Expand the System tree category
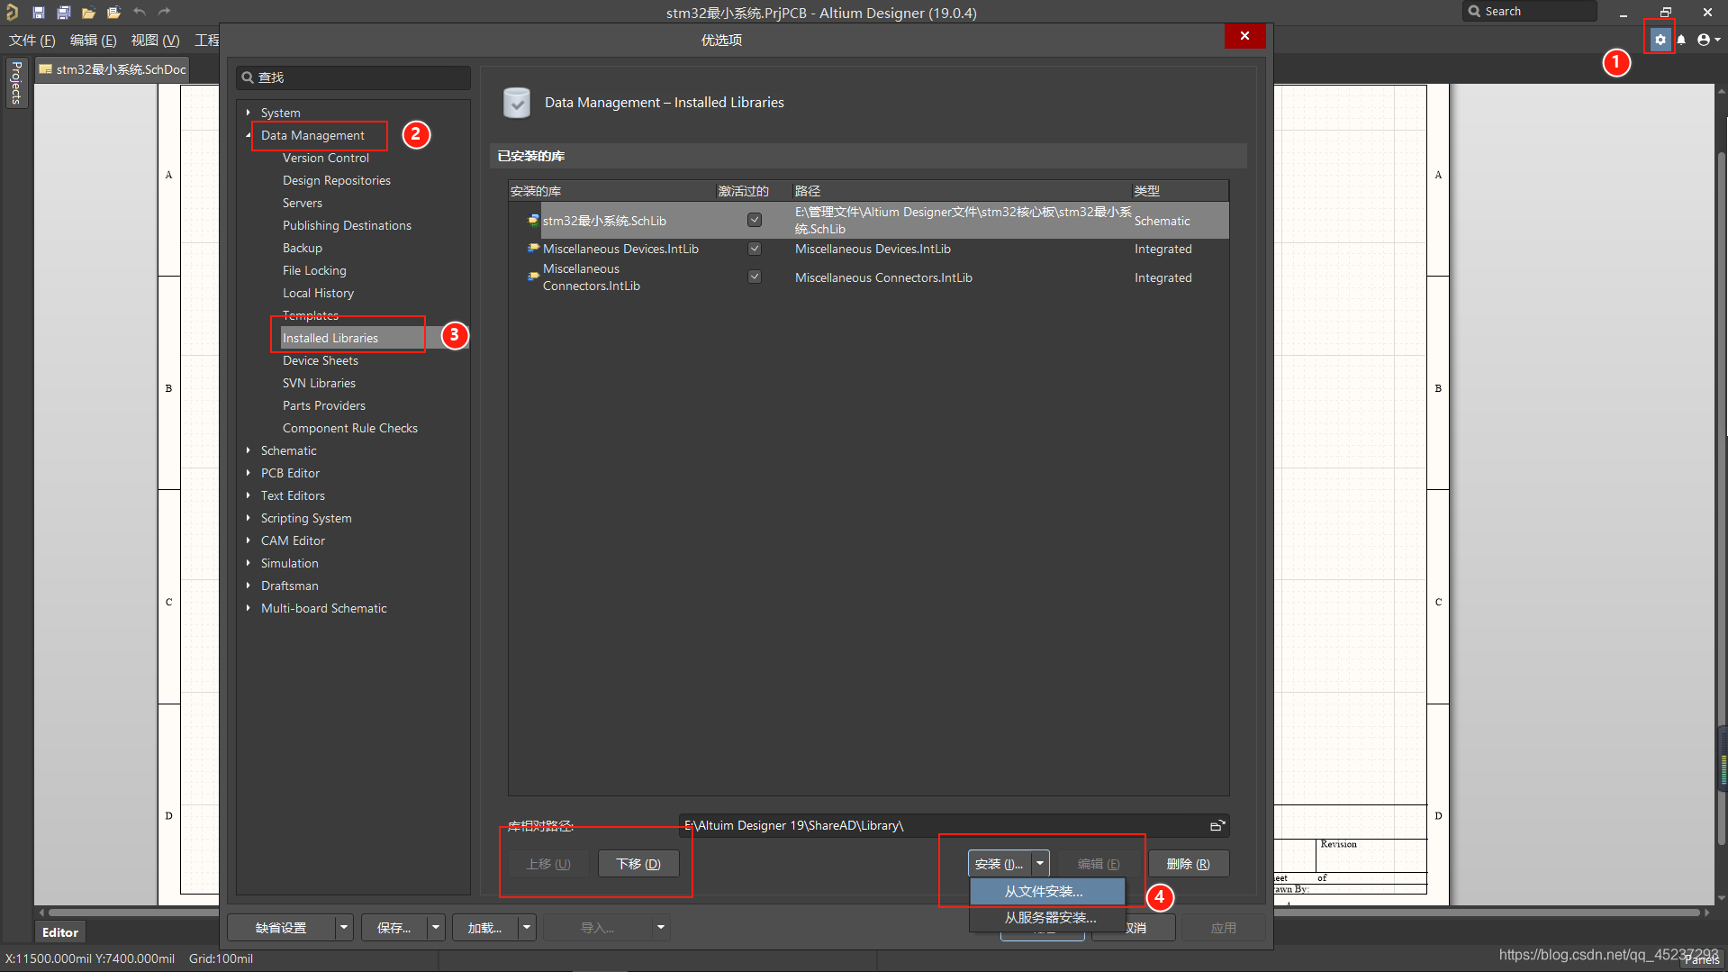 (249, 113)
